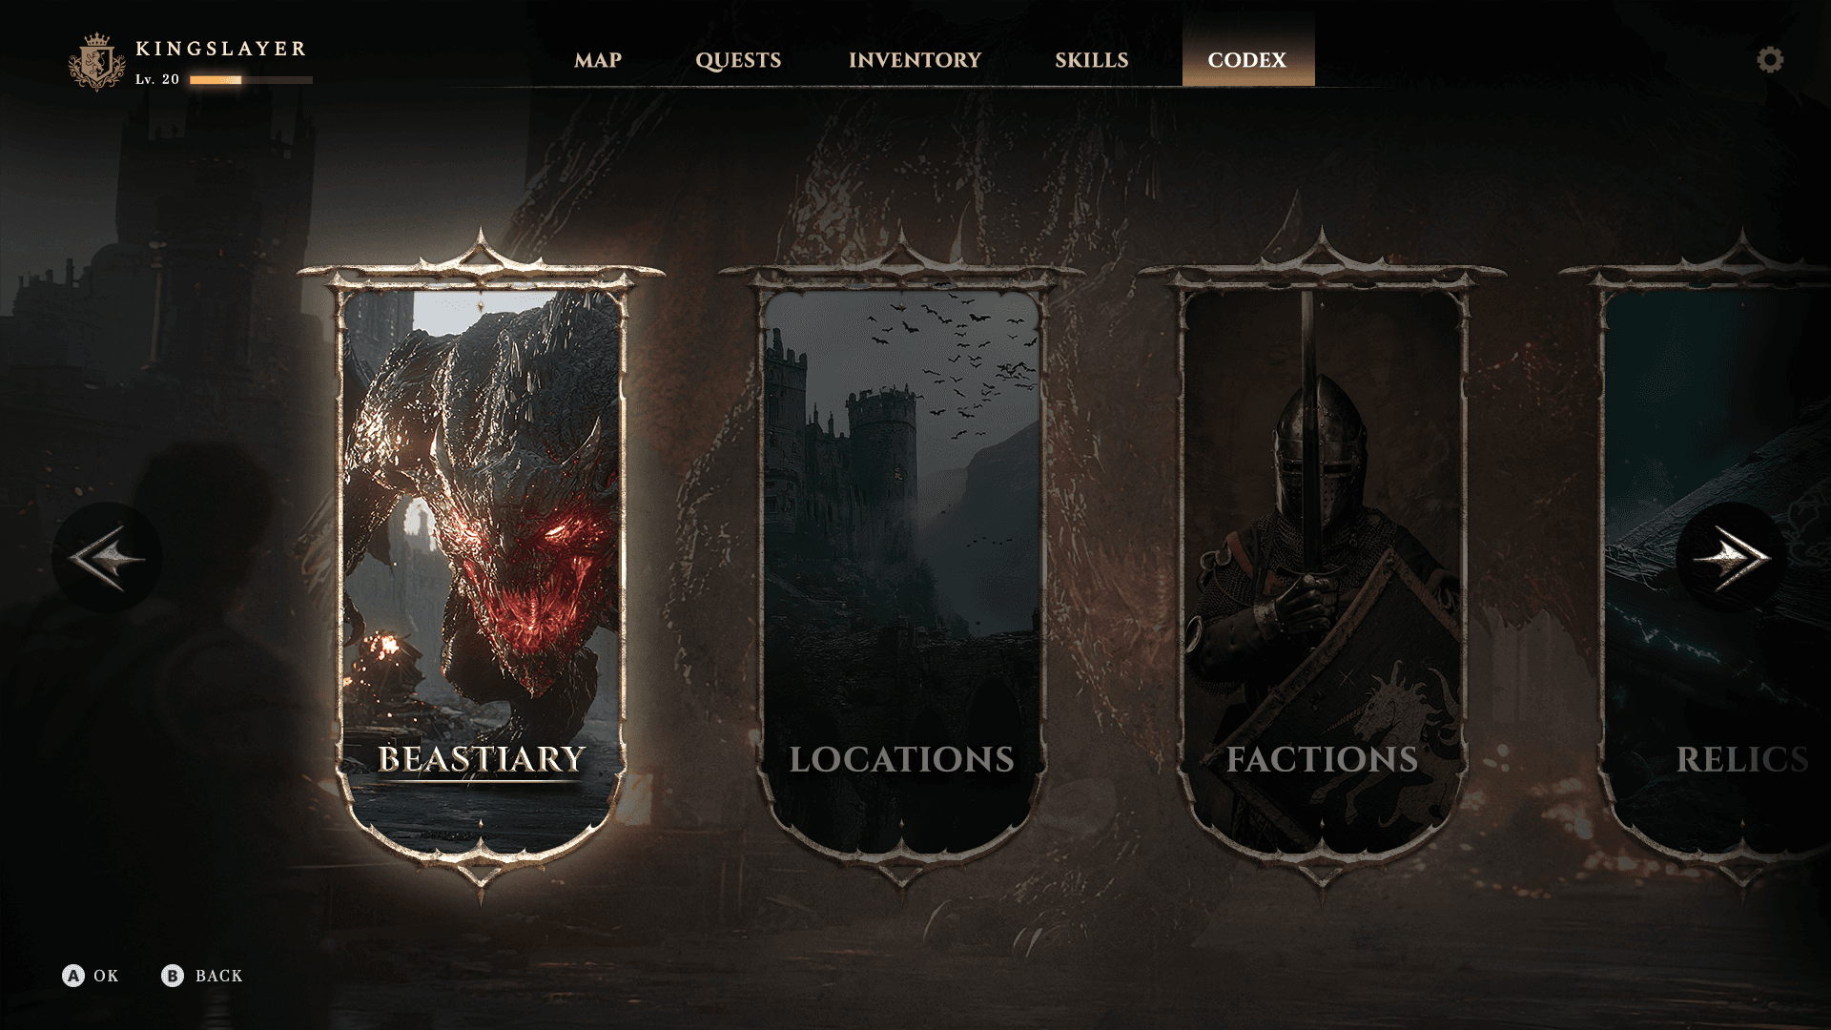Click the Kingslayer player name
This screenshot has width=1831, height=1030.
point(221,49)
